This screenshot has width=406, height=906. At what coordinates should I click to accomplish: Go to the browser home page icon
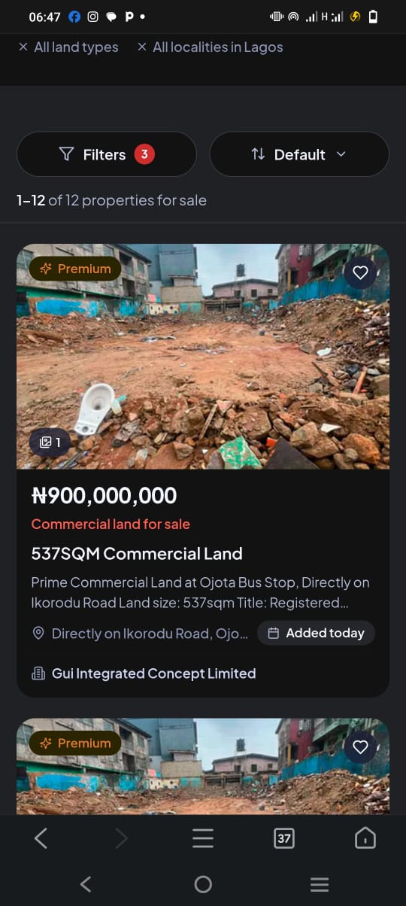[x=365, y=838]
